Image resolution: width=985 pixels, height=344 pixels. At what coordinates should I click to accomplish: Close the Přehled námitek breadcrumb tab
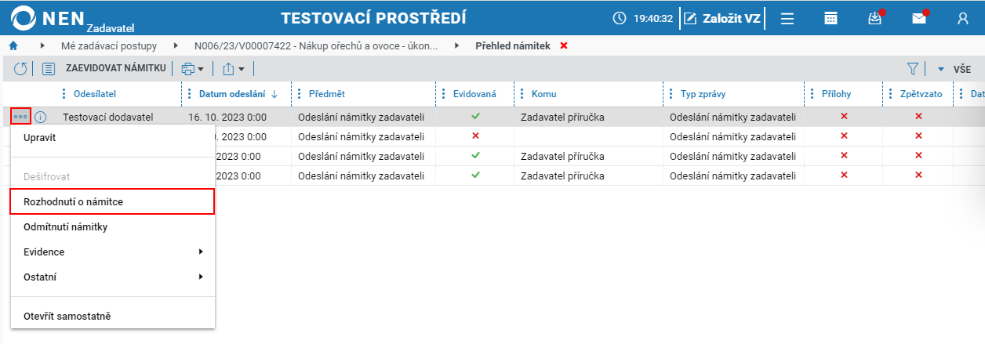564,45
